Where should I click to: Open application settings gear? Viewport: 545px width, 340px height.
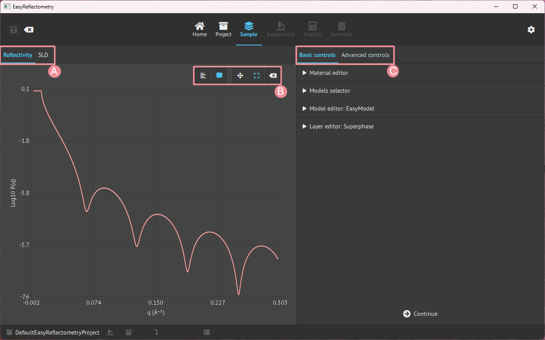coord(531,30)
